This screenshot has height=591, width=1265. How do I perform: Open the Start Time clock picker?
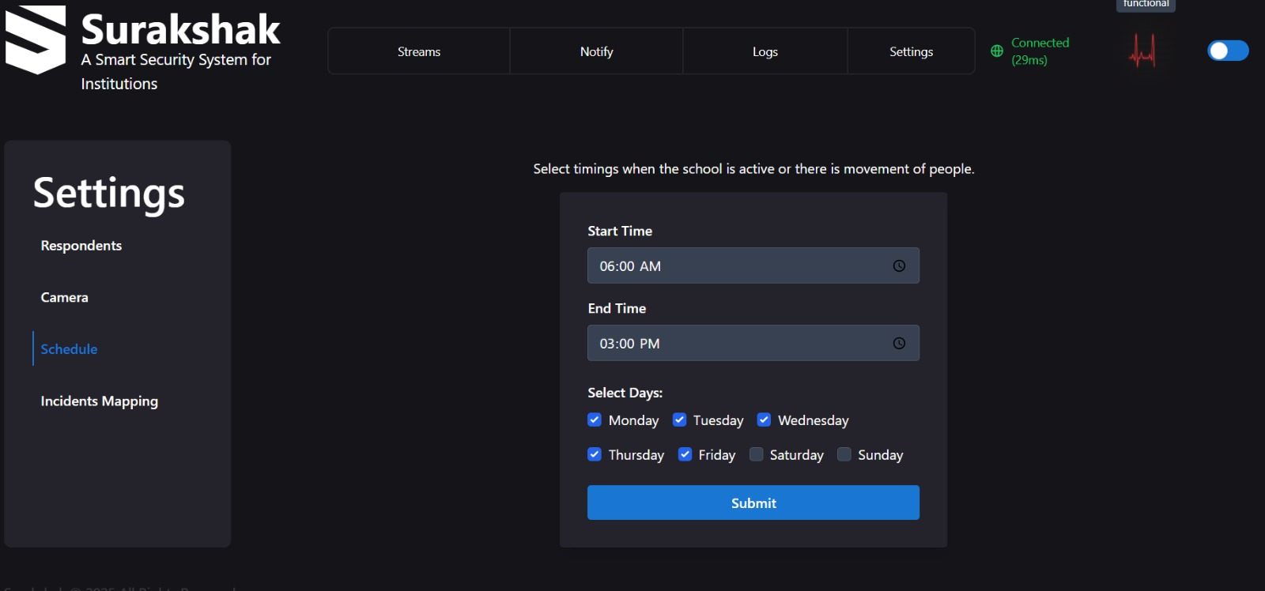(899, 266)
